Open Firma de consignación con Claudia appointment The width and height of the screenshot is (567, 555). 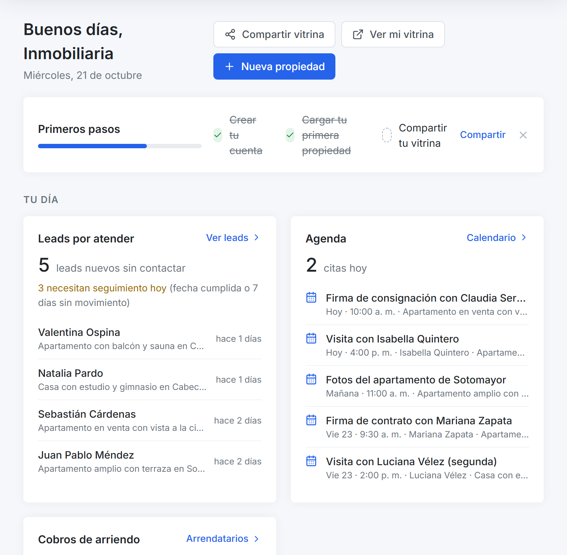click(x=417, y=305)
